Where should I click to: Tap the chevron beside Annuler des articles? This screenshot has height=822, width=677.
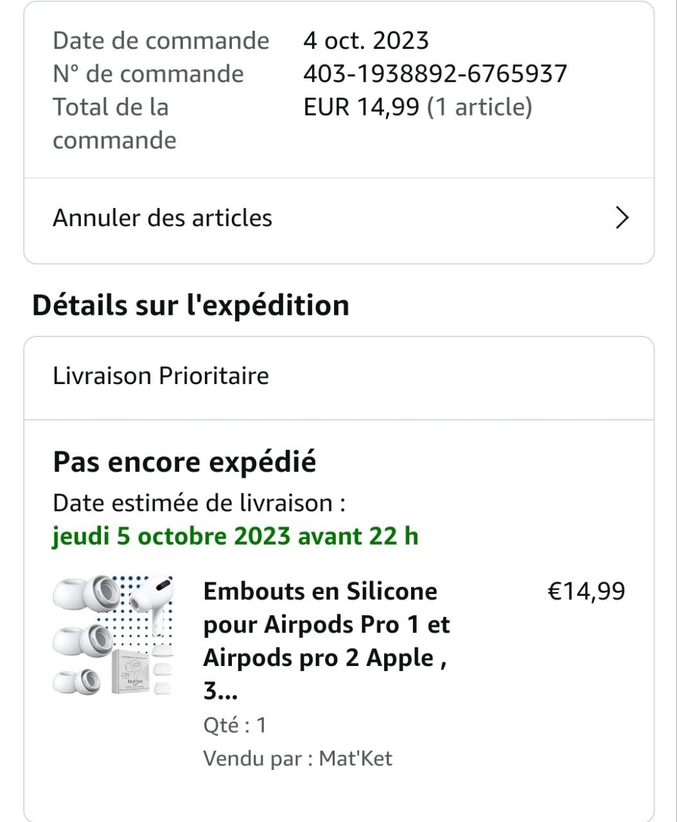tap(621, 218)
